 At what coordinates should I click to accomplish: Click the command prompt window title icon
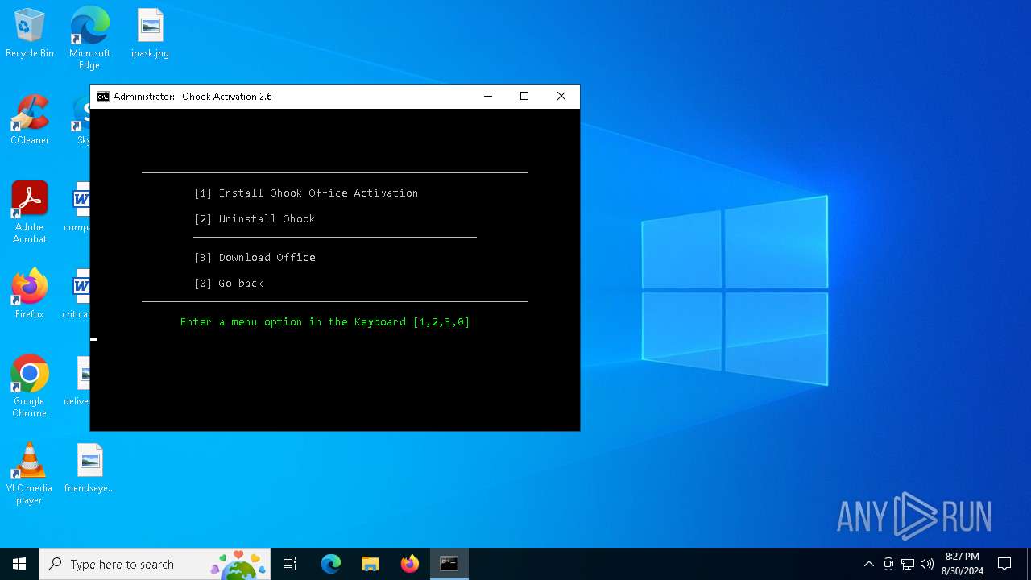(103, 97)
